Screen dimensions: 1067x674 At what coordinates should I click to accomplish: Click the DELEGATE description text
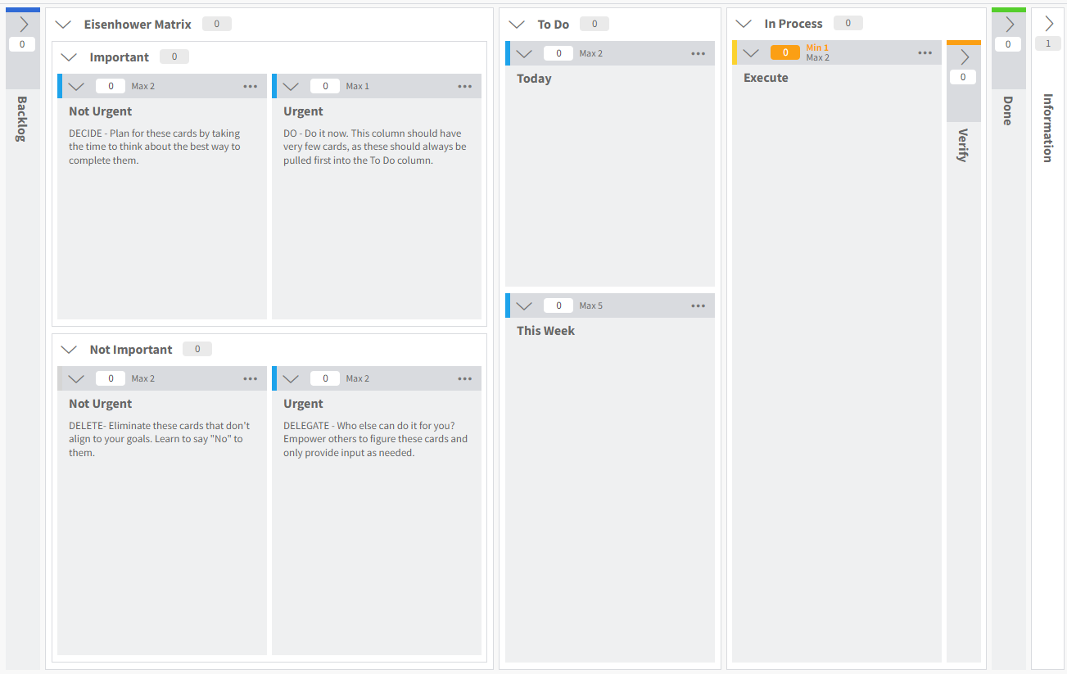[376, 439]
